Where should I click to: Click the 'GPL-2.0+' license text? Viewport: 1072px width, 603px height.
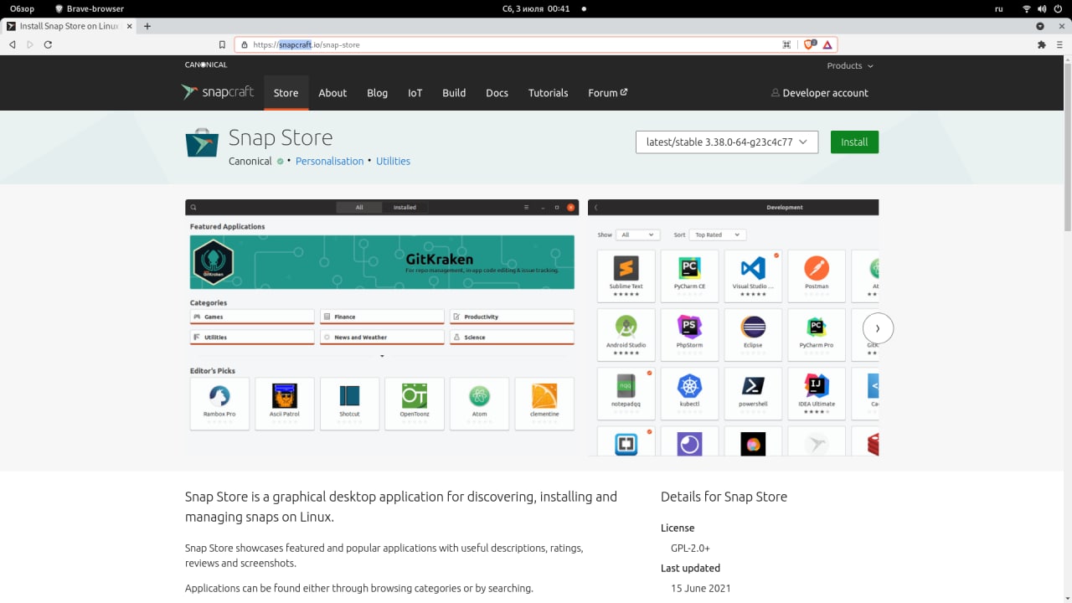click(x=690, y=548)
